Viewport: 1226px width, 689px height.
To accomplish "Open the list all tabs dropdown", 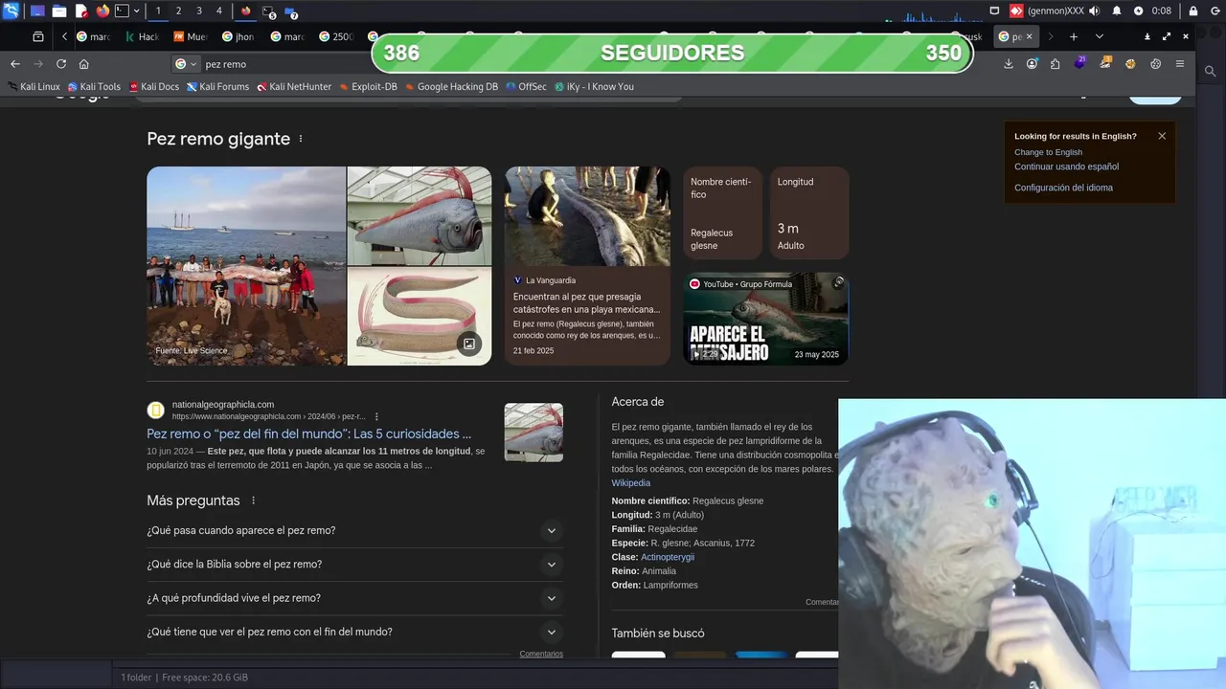I will (x=1099, y=36).
